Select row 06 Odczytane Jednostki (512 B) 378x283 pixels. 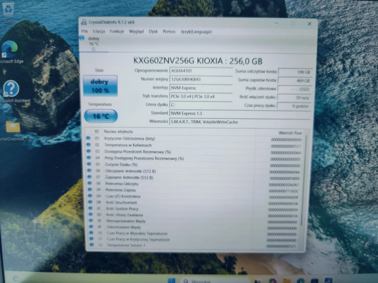[194, 171]
